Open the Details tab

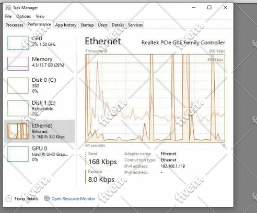118,25
